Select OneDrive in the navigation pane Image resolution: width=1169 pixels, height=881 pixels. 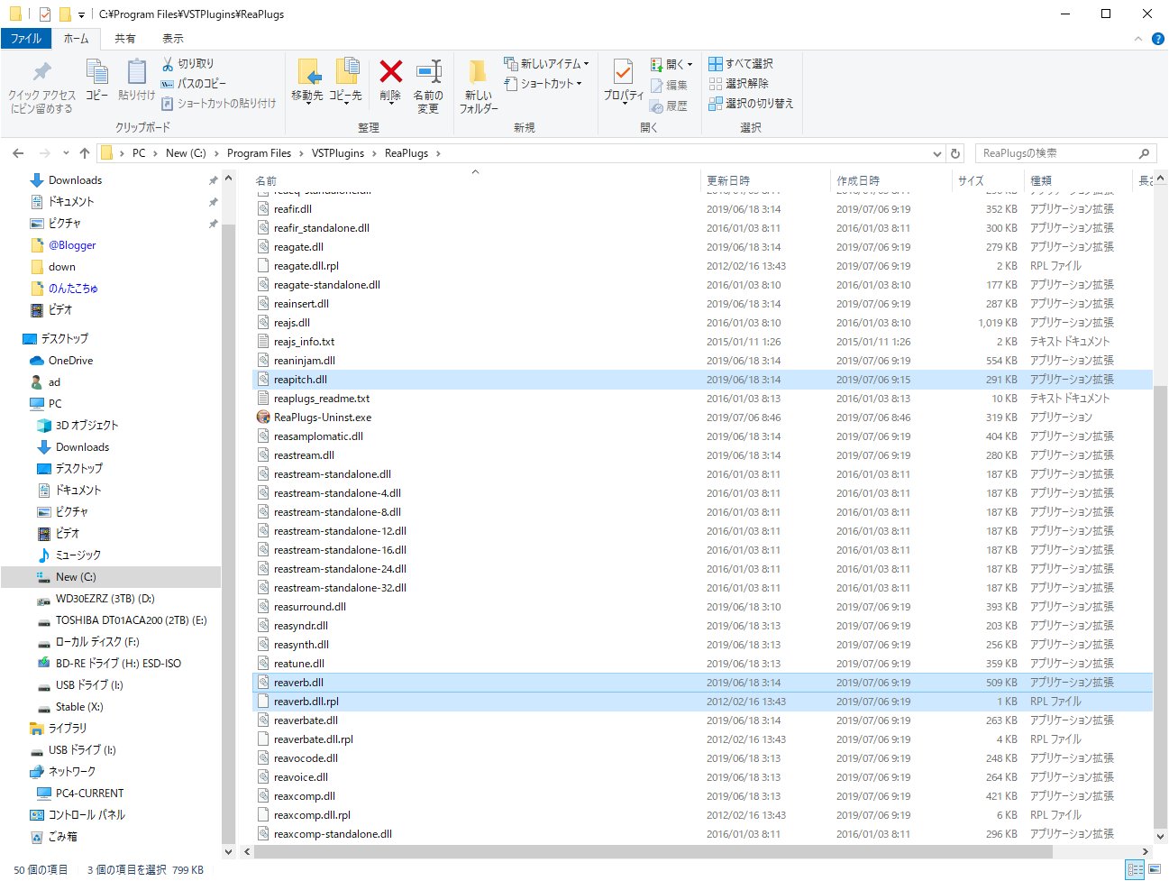click(x=70, y=361)
